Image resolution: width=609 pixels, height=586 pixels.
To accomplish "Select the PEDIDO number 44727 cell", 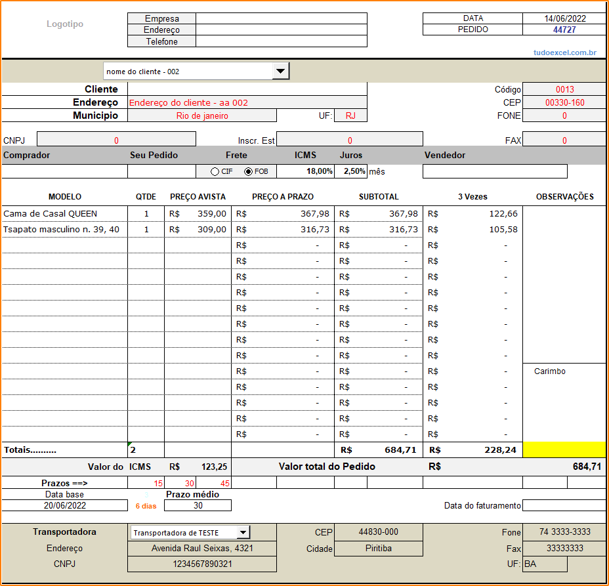I will coord(564,30).
